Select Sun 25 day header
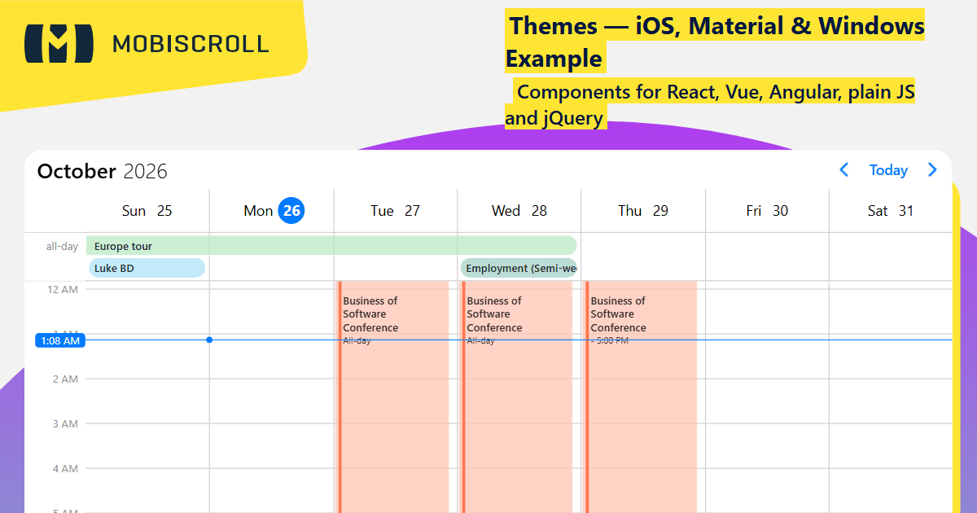977x513 pixels. click(147, 211)
